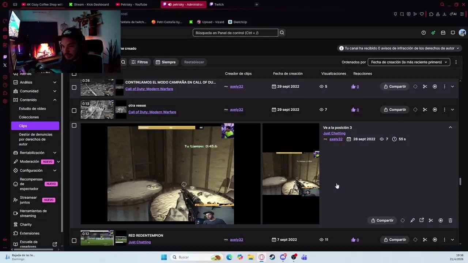Collapse the expanded 'Ve a la posición 3' clip
This screenshot has width=468, height=263.
(450, 127)
